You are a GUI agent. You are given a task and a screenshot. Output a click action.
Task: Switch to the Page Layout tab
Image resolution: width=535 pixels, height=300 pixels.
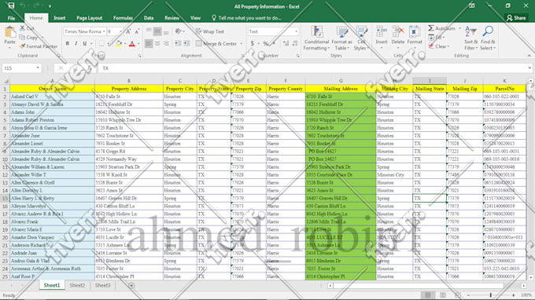(90, 18)
